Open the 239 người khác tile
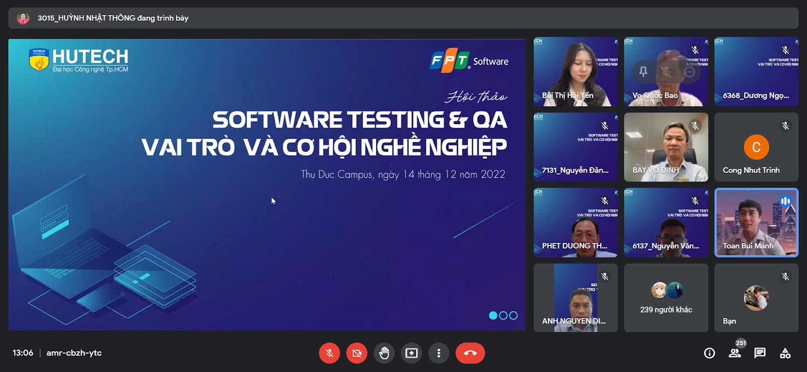 coord(666,298)
